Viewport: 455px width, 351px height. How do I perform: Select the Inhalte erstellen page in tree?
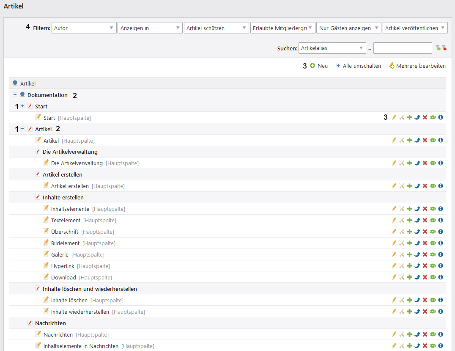coord(63,197)
